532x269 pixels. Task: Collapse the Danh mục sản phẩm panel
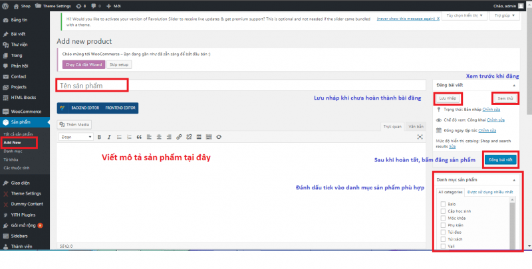coord(513,180)
